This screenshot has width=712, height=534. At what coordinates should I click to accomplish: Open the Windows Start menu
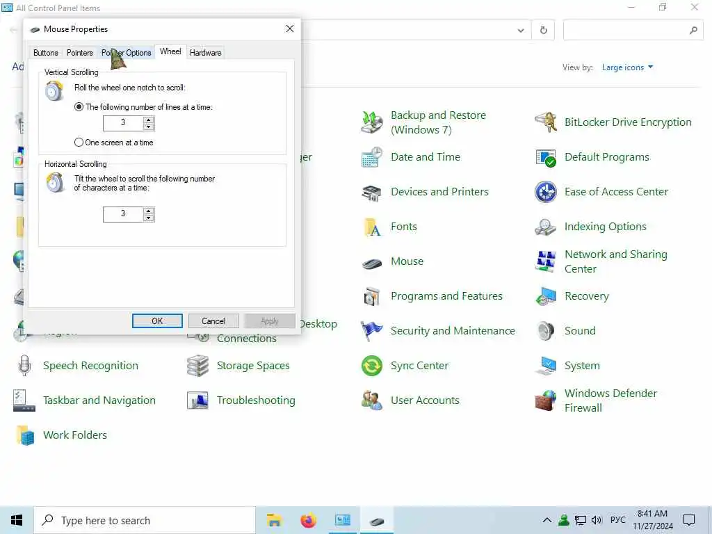(17, 520)
